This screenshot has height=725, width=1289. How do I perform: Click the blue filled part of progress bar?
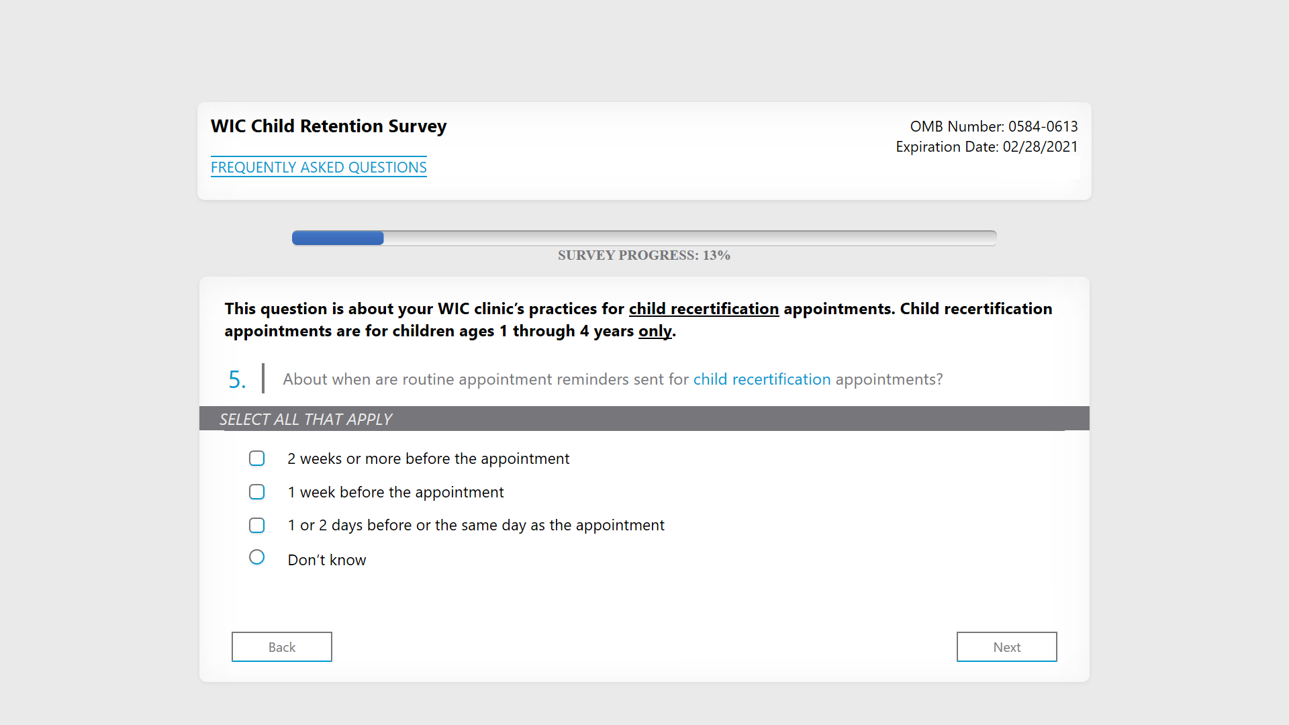(338, 238)
